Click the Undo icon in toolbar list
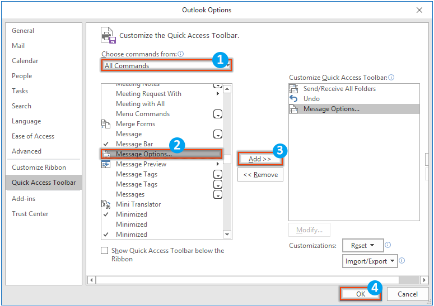This screenshot has height=306, width=434. tap(294, 99)
